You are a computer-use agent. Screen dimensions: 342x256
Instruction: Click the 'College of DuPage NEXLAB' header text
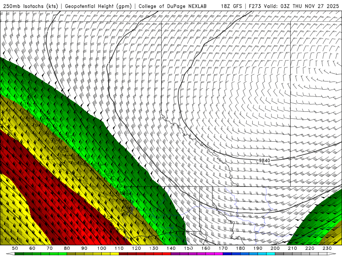(173, 6)
